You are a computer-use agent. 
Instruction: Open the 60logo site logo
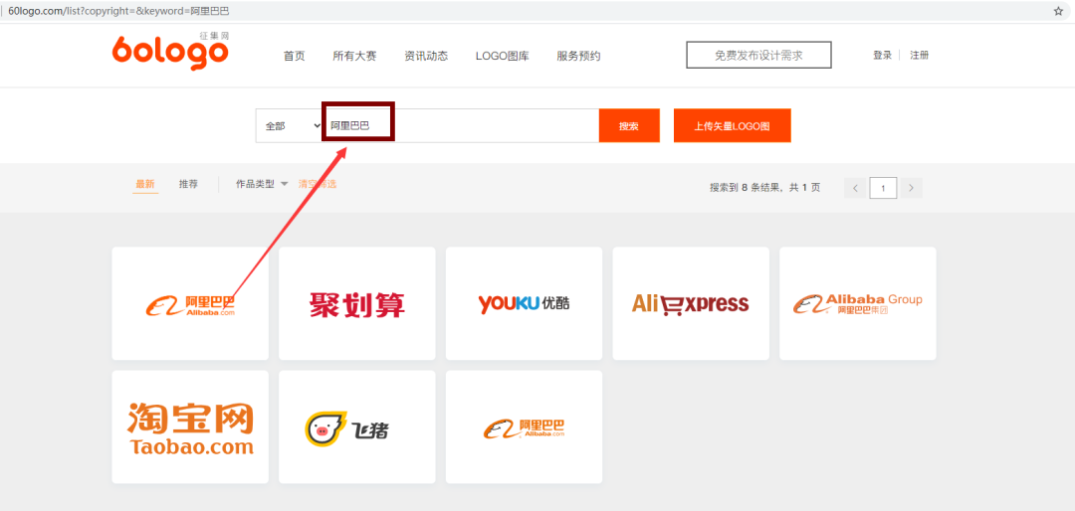(x=170, y=52)
